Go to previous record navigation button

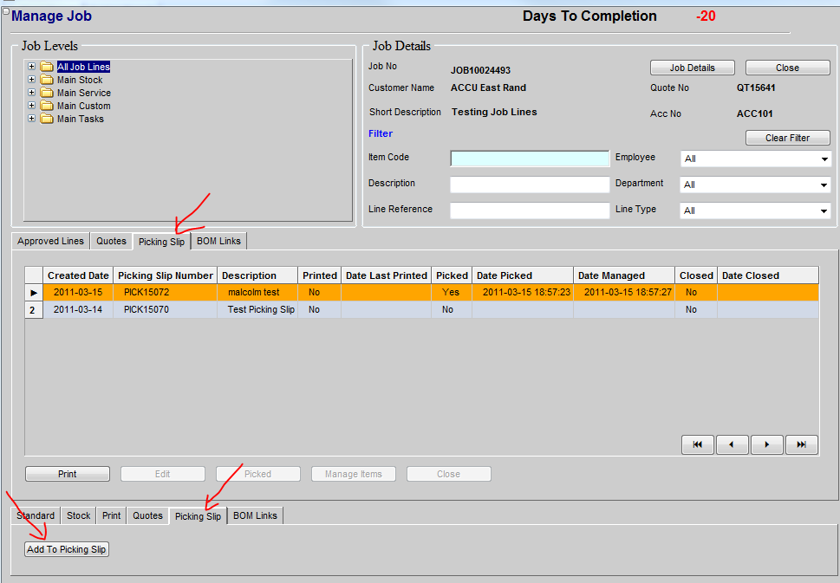[x=733, y=444]
